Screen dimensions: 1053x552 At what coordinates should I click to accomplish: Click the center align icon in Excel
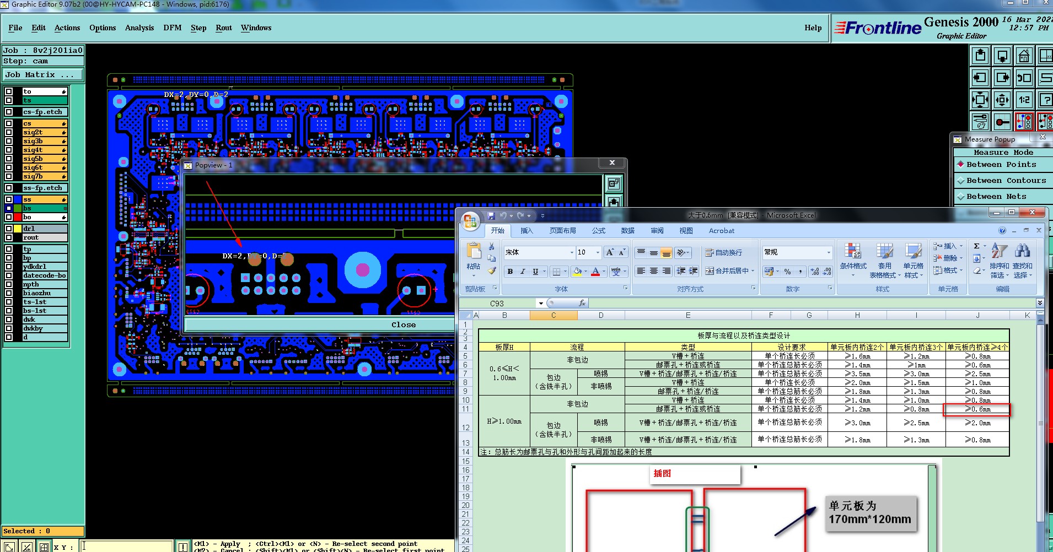pyautogui.click(x=654, y=271)
